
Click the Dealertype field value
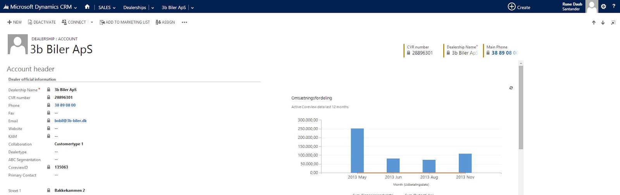pos(56,152)
